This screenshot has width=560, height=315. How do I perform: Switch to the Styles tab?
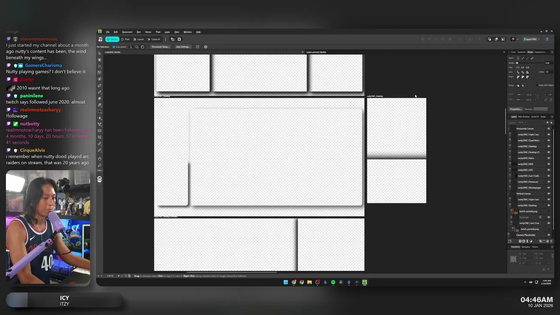click(x=543, y=117)
